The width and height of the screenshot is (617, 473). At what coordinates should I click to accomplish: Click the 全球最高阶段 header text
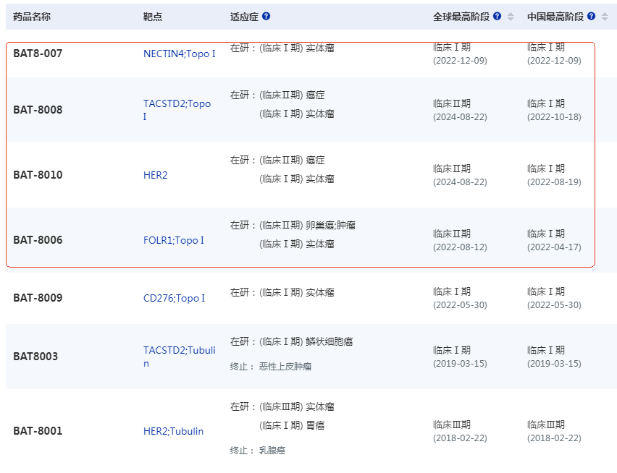(461, 17)
